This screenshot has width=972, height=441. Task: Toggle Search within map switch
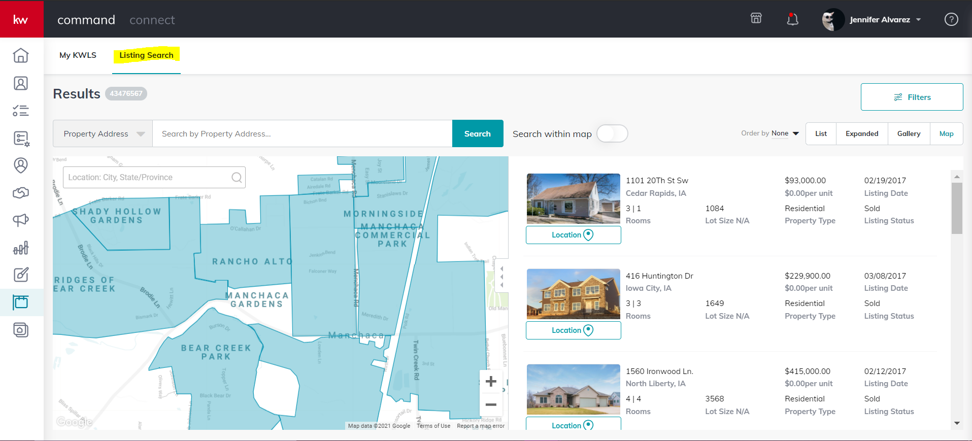612,133
